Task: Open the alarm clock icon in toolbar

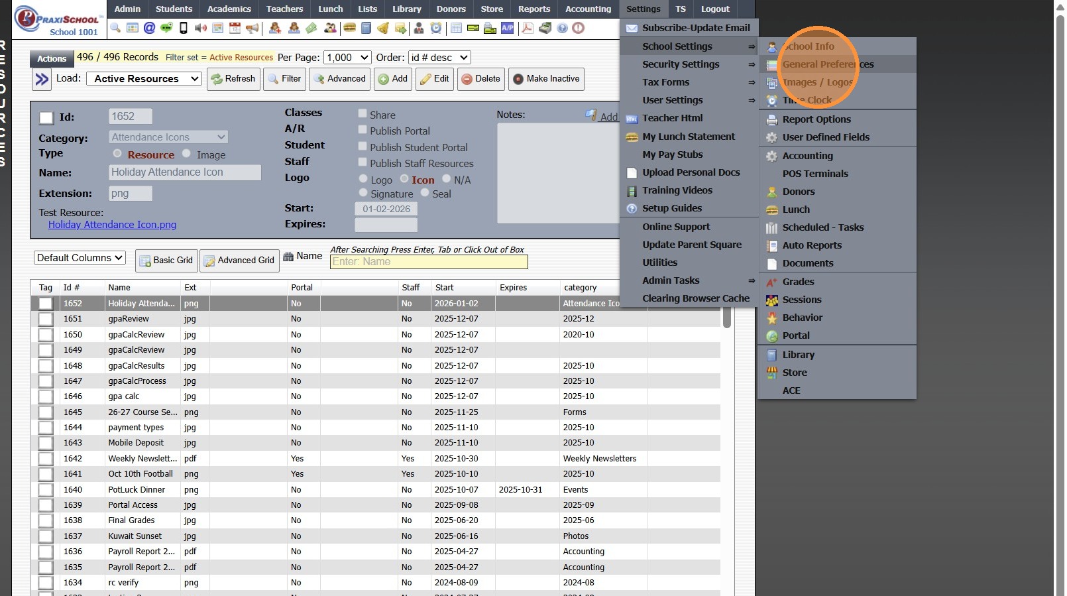Action: click(x=436, y=28)
